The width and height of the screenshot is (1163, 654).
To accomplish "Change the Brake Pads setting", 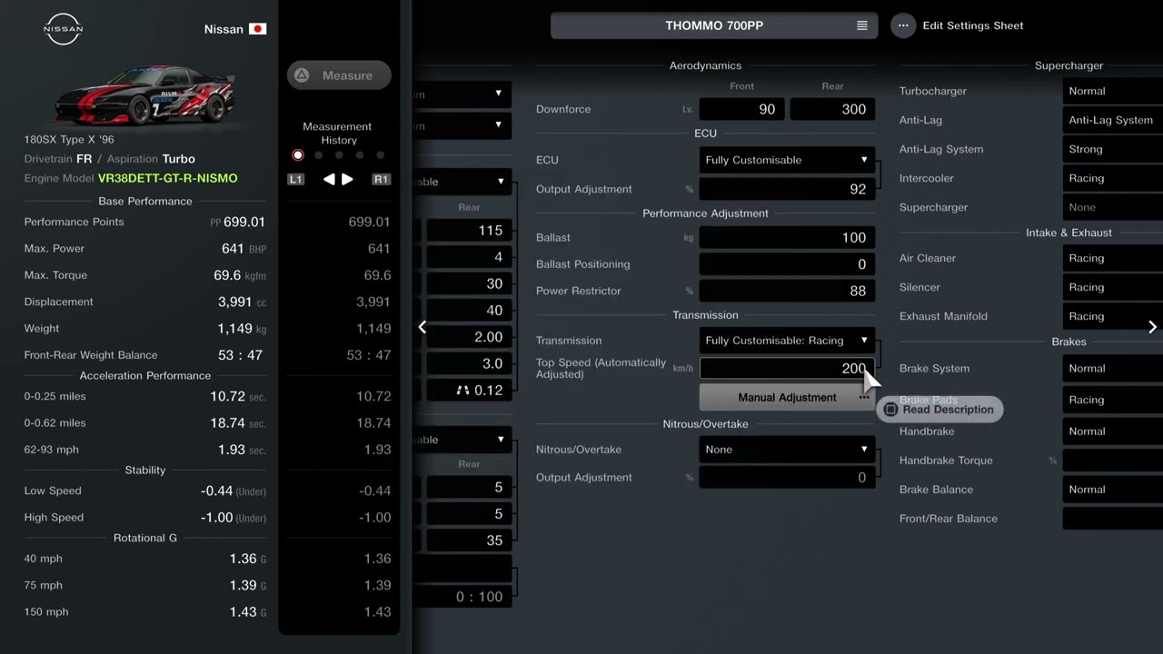I will point(1112,400).
